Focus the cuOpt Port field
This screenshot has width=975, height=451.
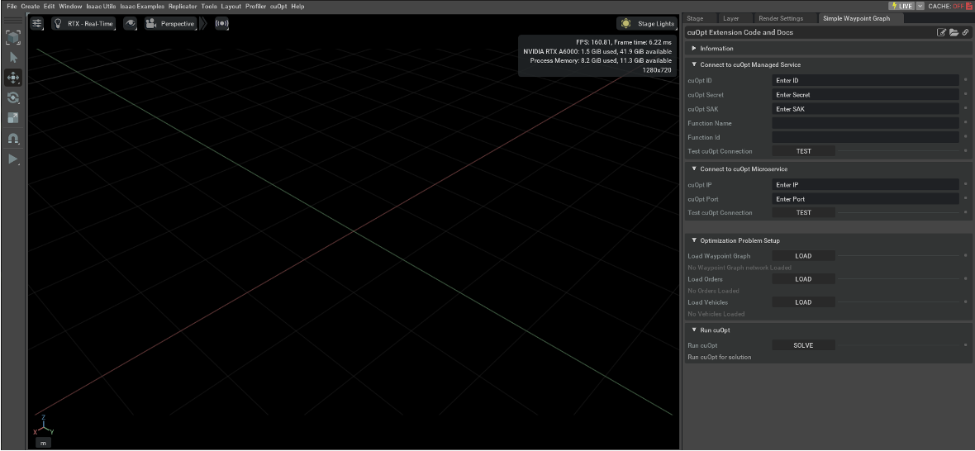(865, 199)
